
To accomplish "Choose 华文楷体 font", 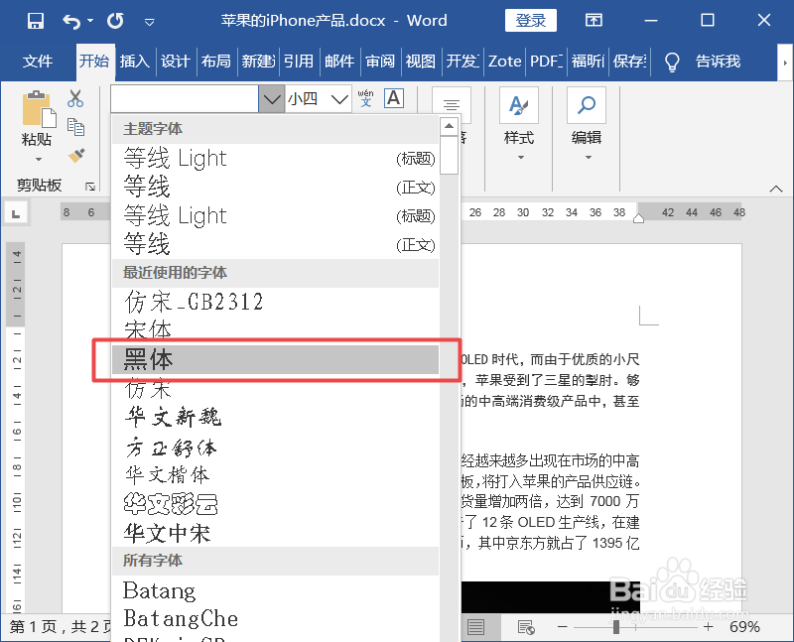I will pyautogui.click(x=276, y=475).
